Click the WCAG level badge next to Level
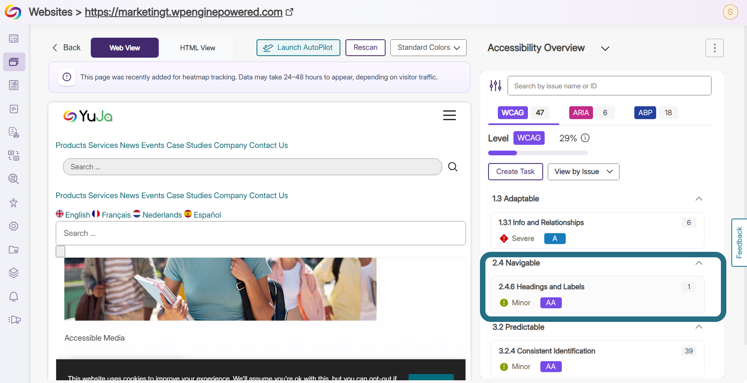This screenshot has width=747, height=383. click(529, 138)
